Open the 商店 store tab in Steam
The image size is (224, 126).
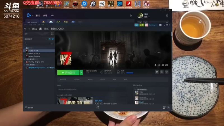(x=34, y=29)
